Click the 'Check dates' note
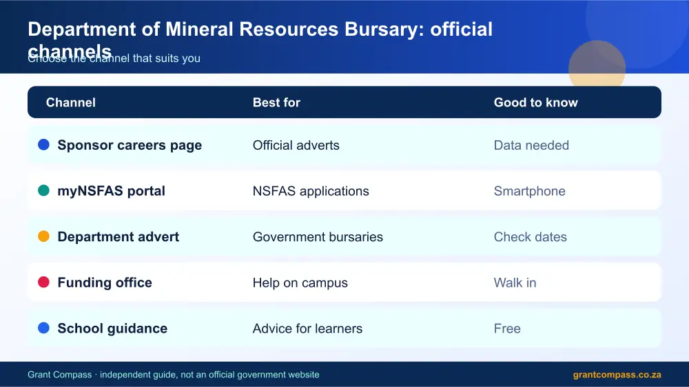This screenshot has height=387, width=689. 531,236
